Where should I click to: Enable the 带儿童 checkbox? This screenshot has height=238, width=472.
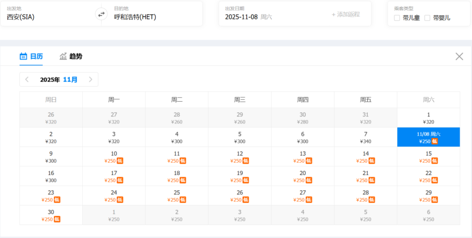tap(397, 18)
